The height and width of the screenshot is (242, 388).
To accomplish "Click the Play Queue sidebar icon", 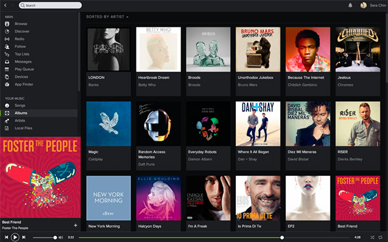I will click(x=7, y=69).
